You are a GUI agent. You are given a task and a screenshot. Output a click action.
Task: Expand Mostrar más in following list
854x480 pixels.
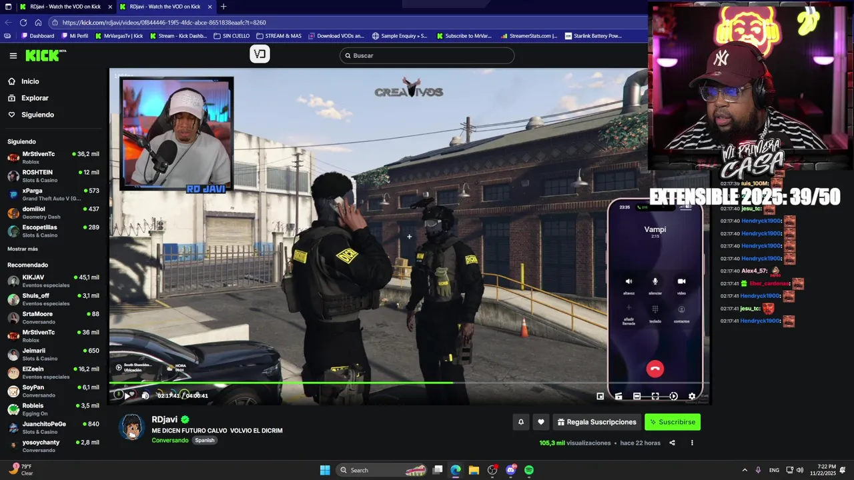coord(23,249)
